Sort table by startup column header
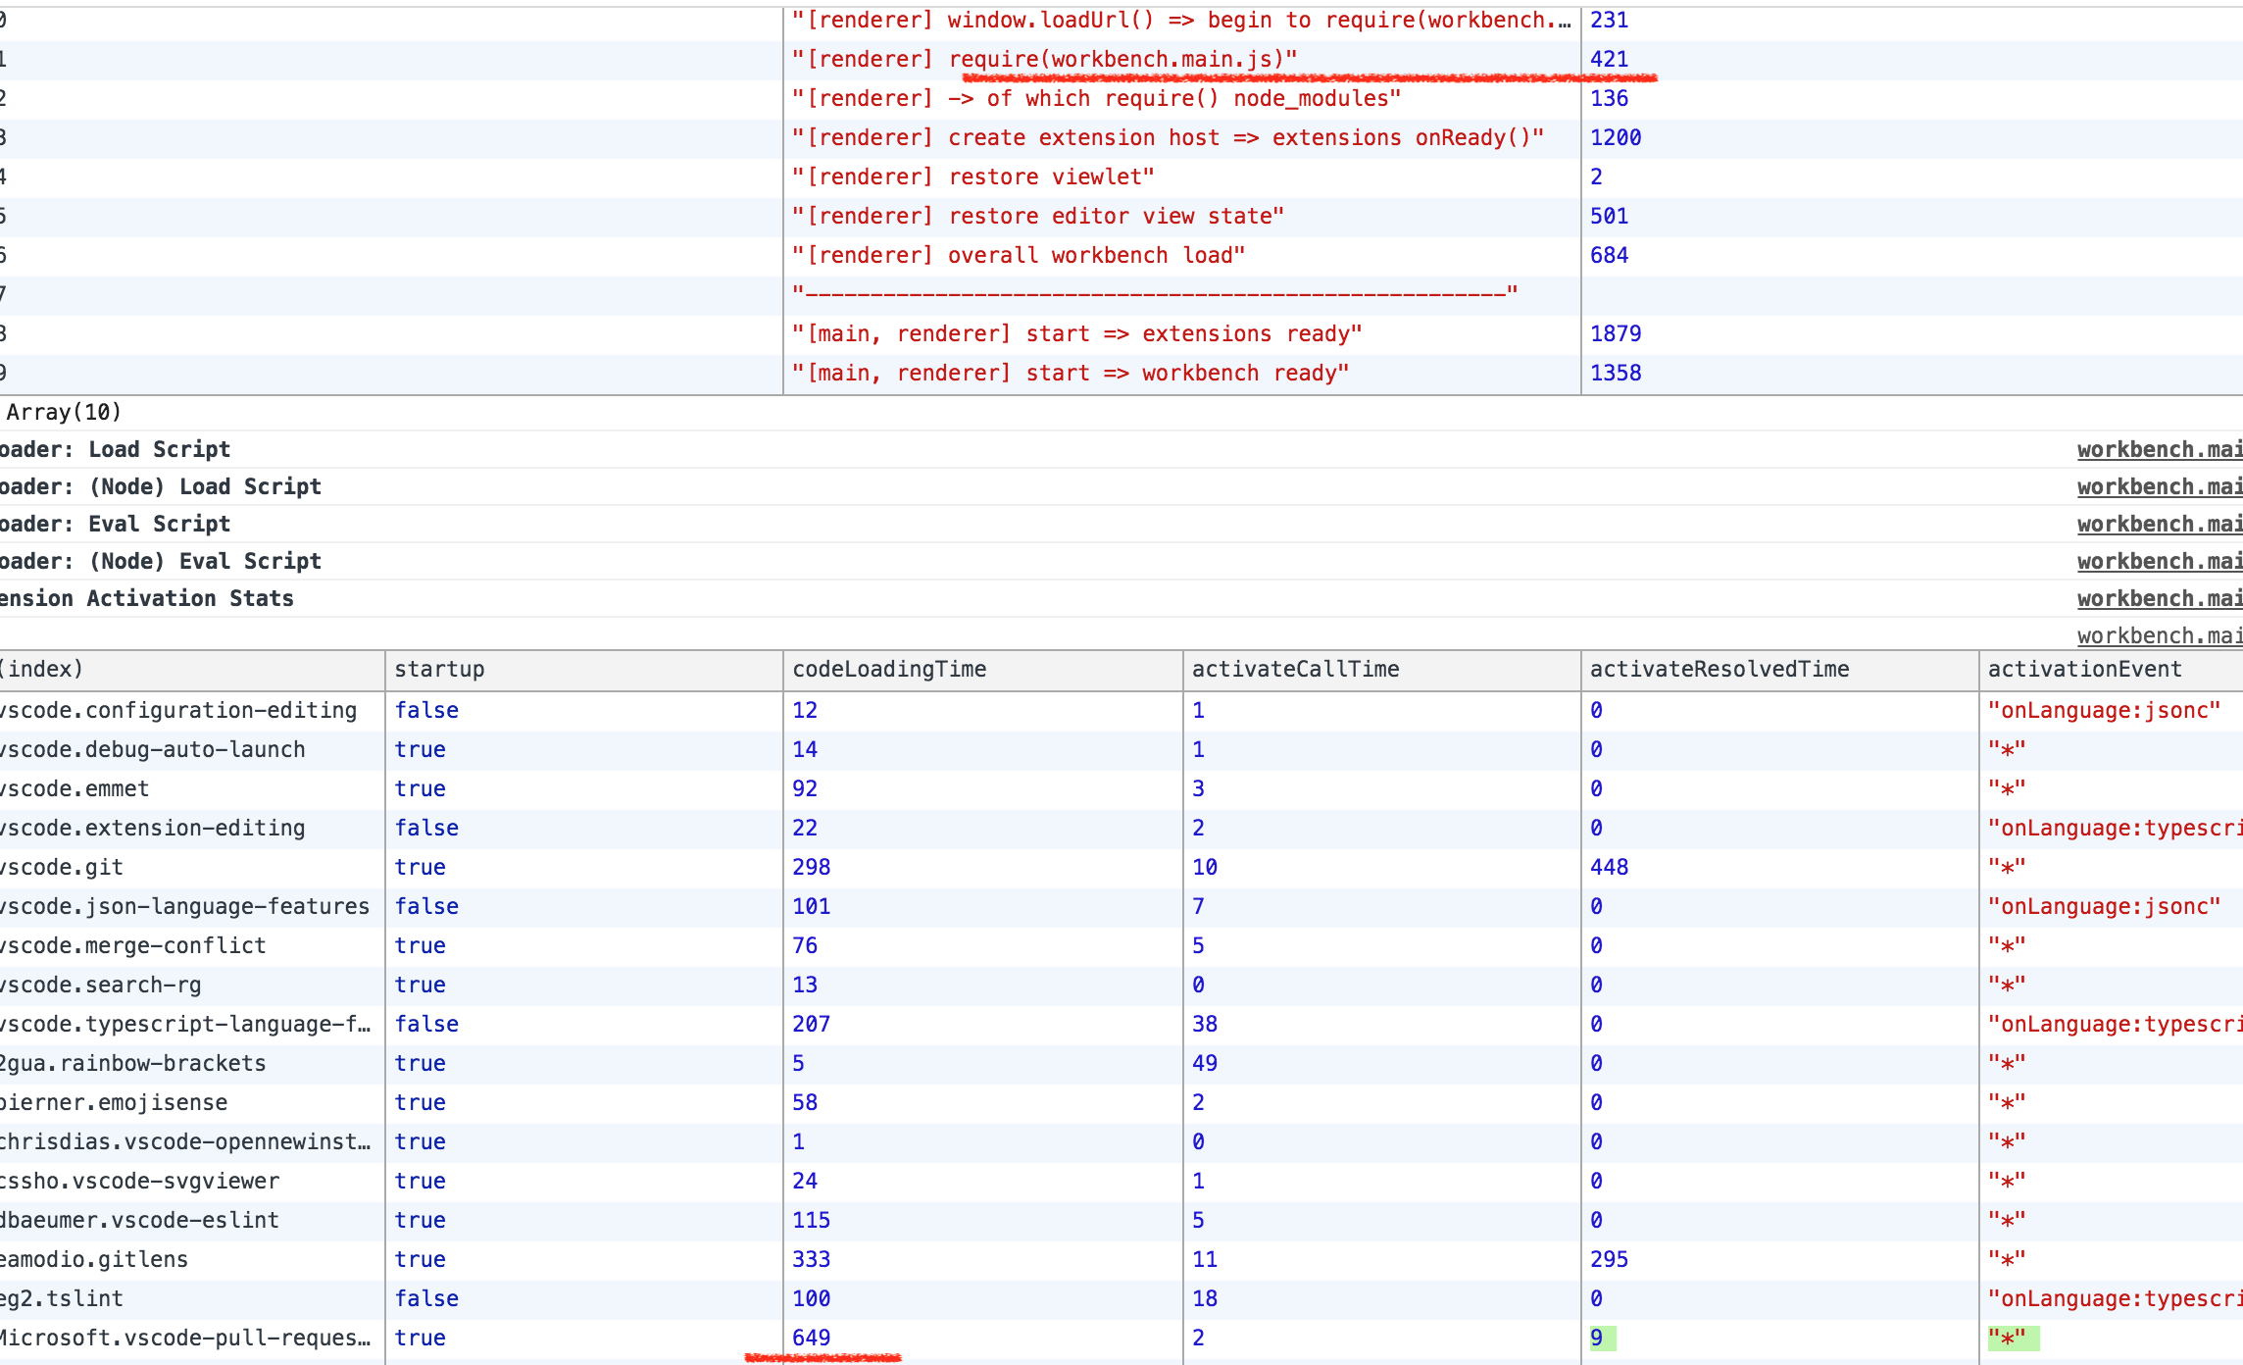Screen dimensions: 2243x1365 439,670
